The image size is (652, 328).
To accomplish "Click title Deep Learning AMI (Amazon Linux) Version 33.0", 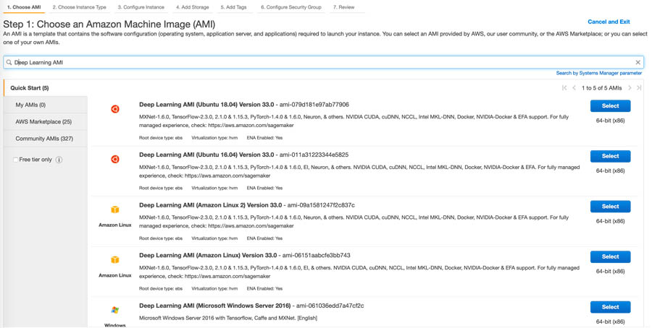I will pyautogui.click(x=208, y=255).
